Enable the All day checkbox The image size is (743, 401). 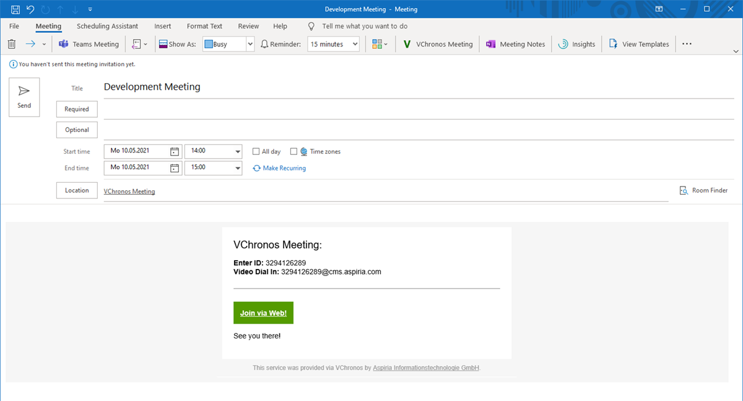tap(256, 151)
